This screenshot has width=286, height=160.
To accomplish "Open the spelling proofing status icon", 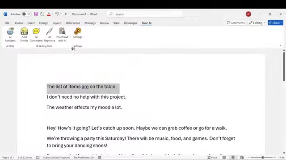I will pos(38,157).
